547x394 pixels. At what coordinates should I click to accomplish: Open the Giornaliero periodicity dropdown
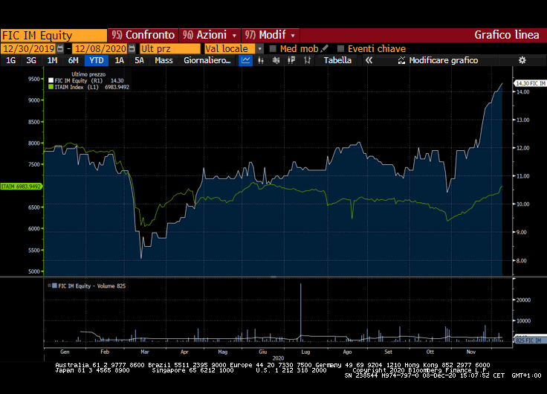(207, 60)
